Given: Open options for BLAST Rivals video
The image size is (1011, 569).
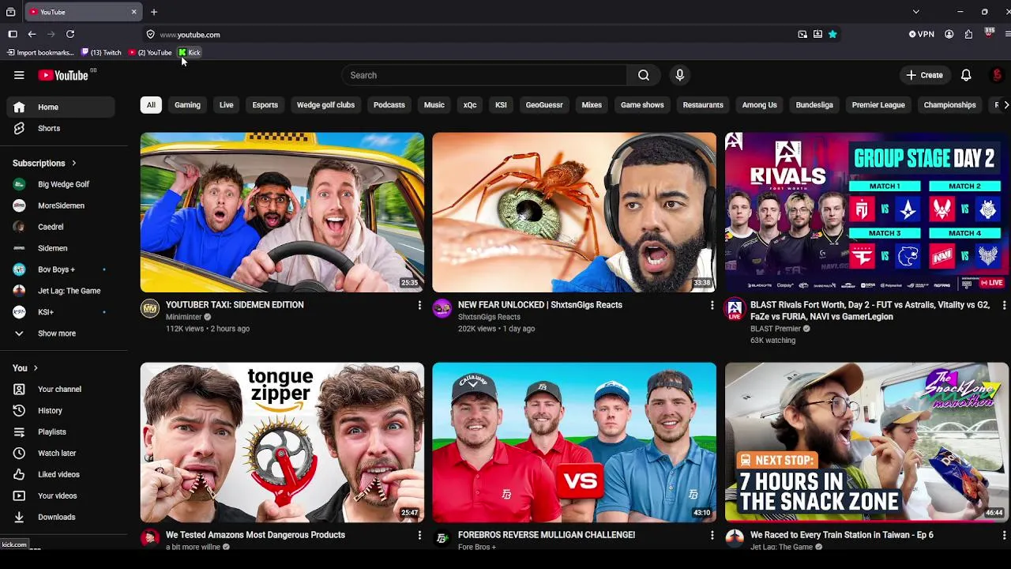Looking at the screenshot, I should 1004,305.
